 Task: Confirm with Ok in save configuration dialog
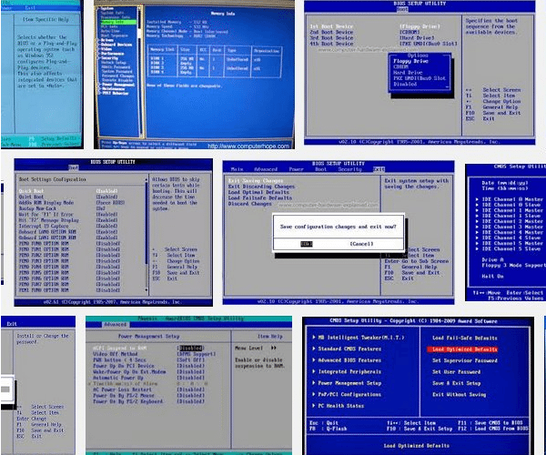coord(307,244)
